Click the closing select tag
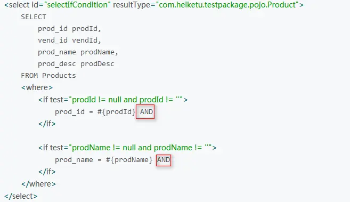Screen dimensions: 350x202 pos(21,196)
